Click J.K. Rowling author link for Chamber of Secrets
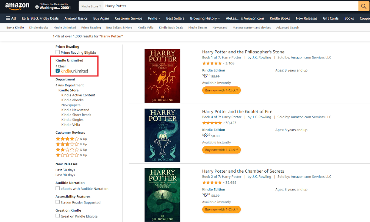Screen dimensions: 370x222 point(262,177)
